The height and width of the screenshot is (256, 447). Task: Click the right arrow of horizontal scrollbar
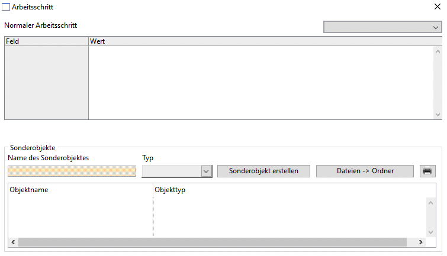click(x=420, y=242)
